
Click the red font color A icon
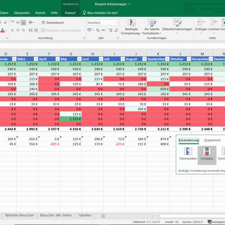click(2, 30)
